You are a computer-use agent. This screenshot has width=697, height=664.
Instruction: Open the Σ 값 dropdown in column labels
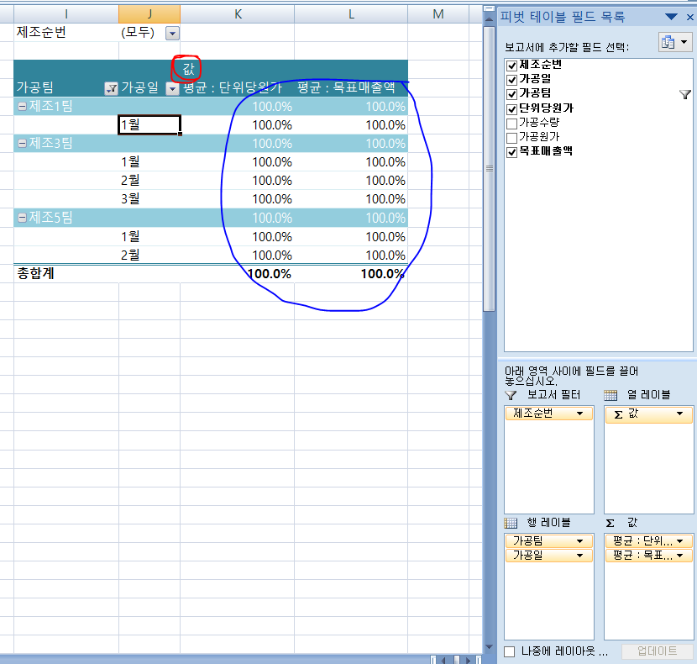pyautogui.click(x=679, y=414)
